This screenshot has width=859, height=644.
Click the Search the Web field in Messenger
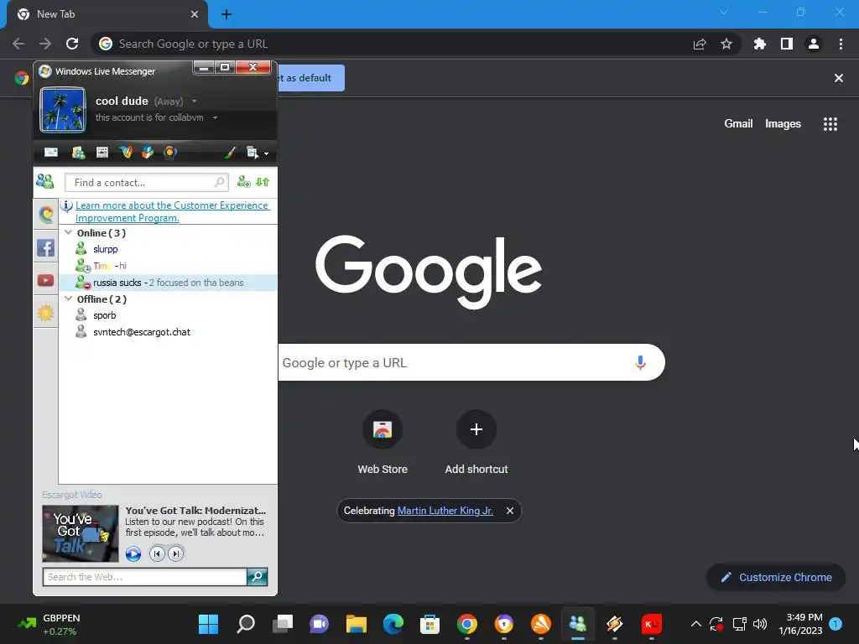(144, 577)
